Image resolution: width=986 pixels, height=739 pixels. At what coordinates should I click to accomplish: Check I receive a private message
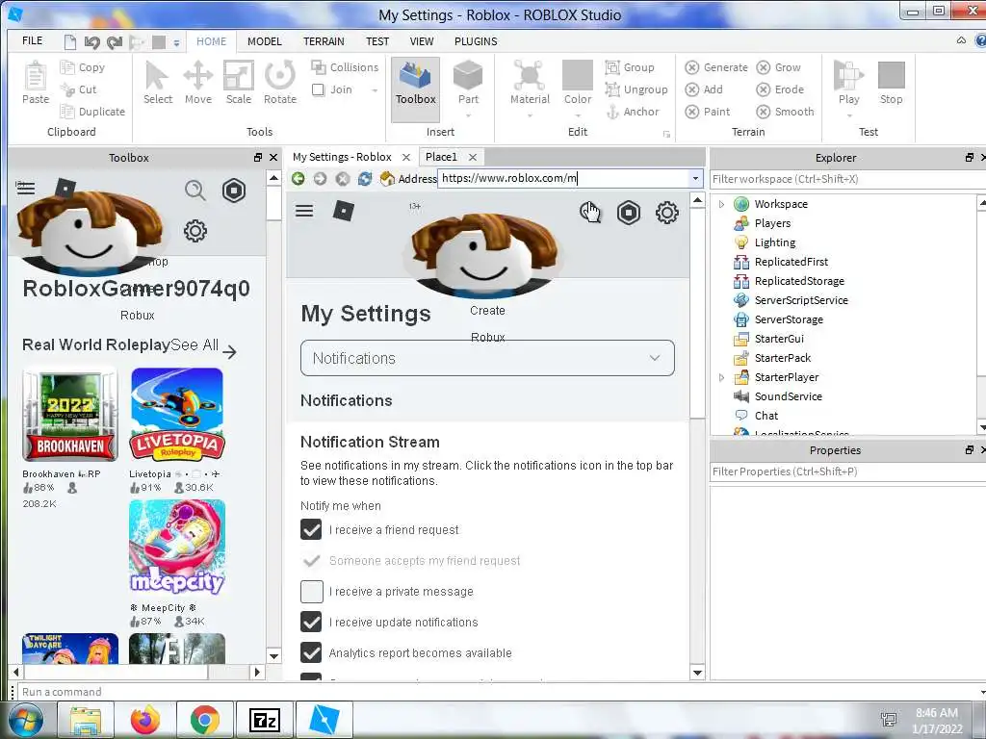point(311,592)
